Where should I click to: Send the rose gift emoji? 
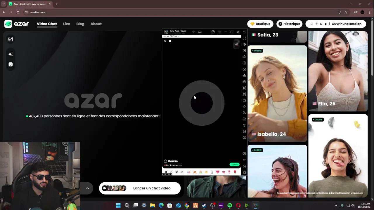[235, 172]
